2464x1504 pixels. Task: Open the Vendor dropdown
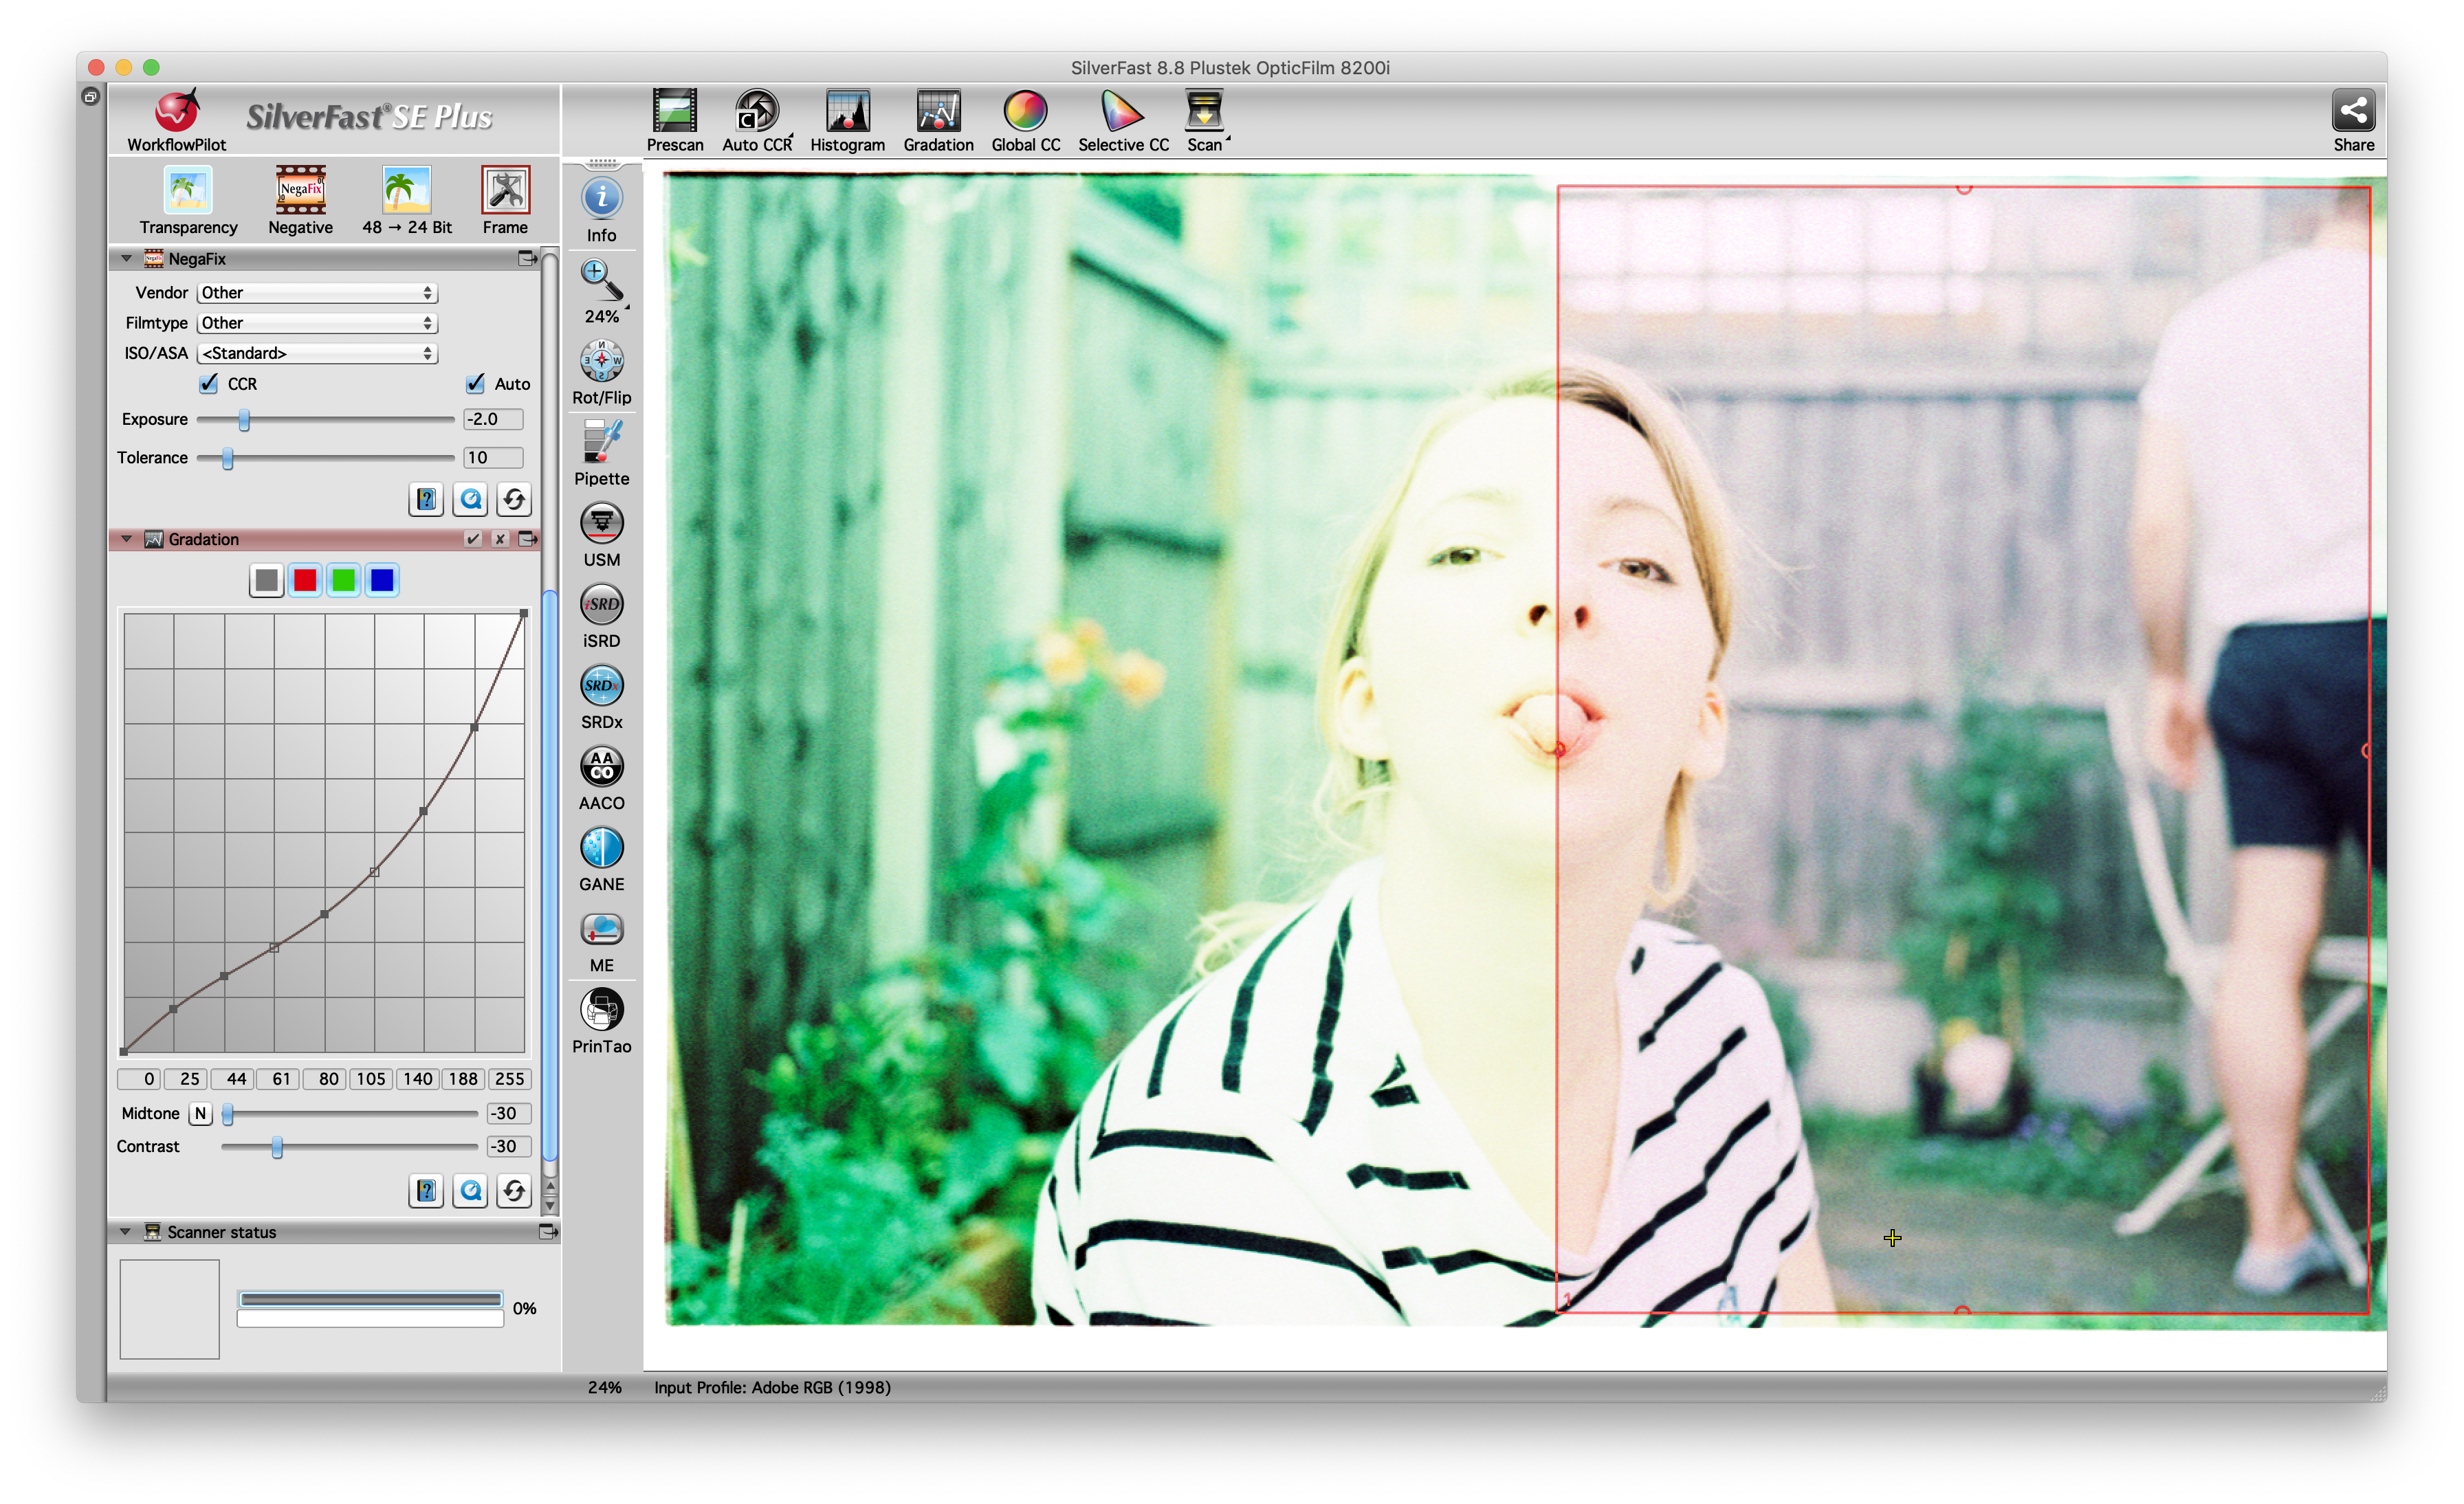(x=317, y=293)
